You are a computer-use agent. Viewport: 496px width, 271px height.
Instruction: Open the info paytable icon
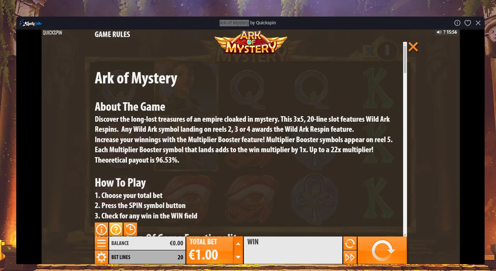[101, 229]
